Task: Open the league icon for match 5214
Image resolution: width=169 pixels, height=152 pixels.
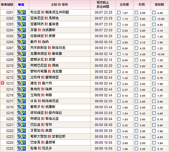Action: tap(21, 89)
